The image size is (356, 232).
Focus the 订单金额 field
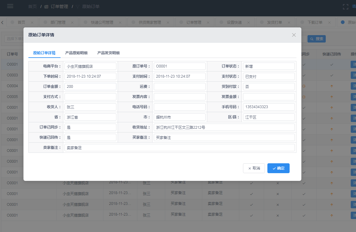pos(90,87)
